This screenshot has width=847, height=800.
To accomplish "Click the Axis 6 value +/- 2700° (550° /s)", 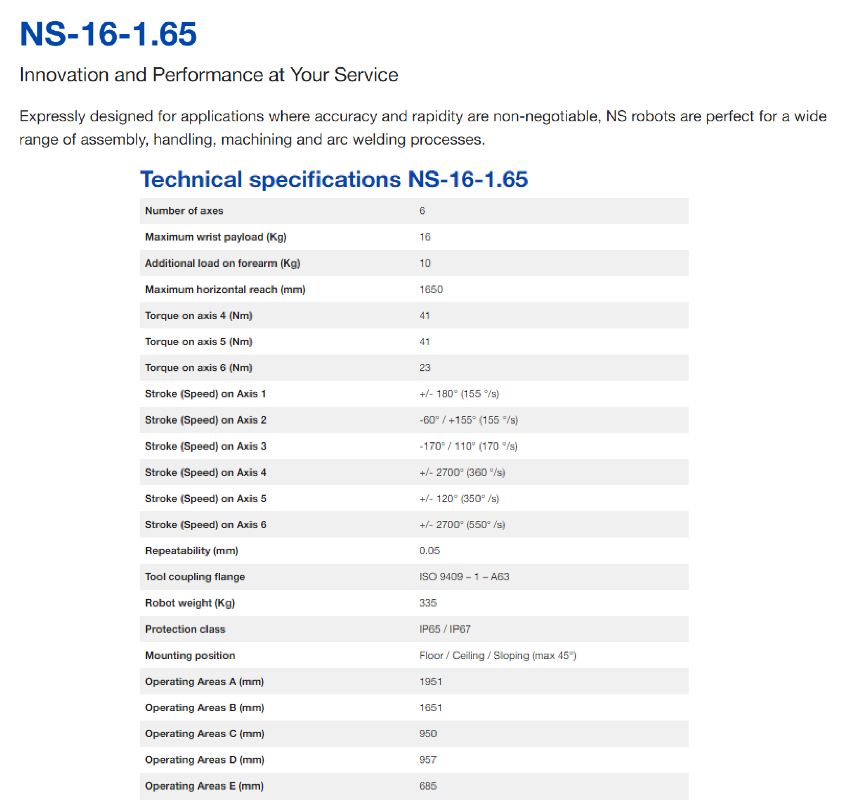I will click(x=461, y=525).
